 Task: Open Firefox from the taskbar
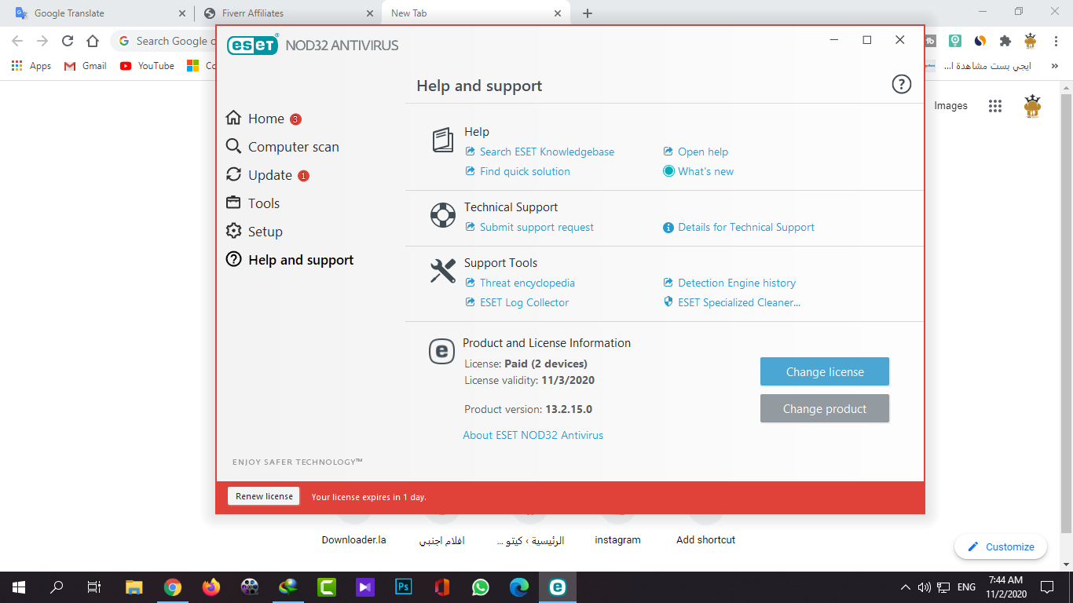click(211, 587)
